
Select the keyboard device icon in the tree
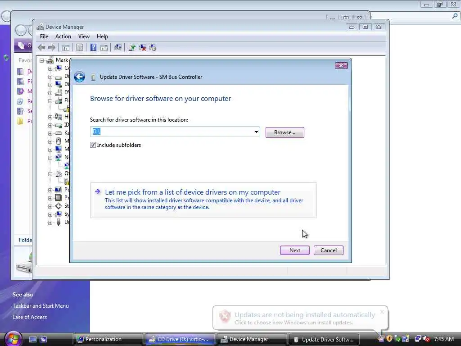point(59,133)
